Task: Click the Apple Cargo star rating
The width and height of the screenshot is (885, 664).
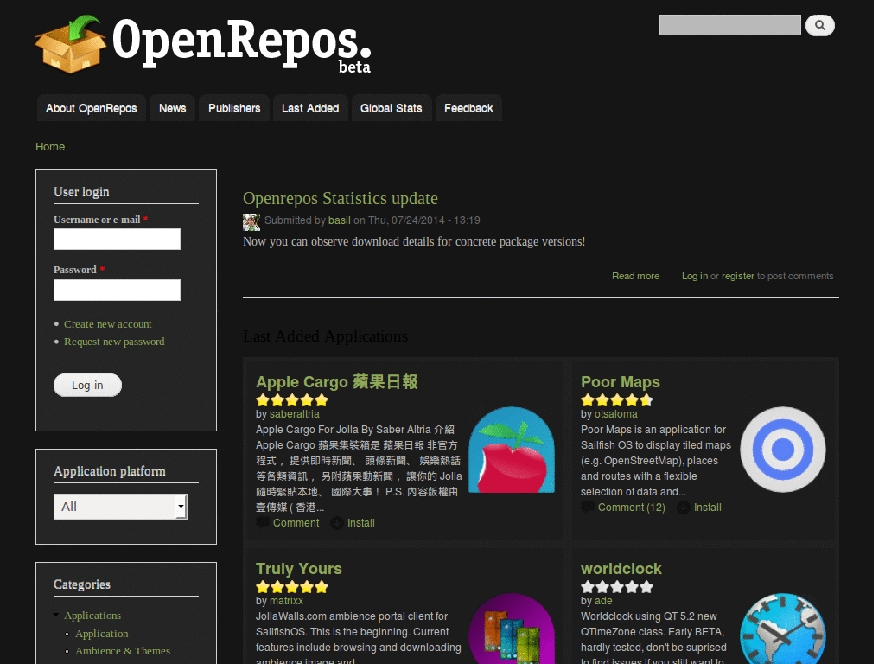Action: pyautogui.click(x=292, y=400)
